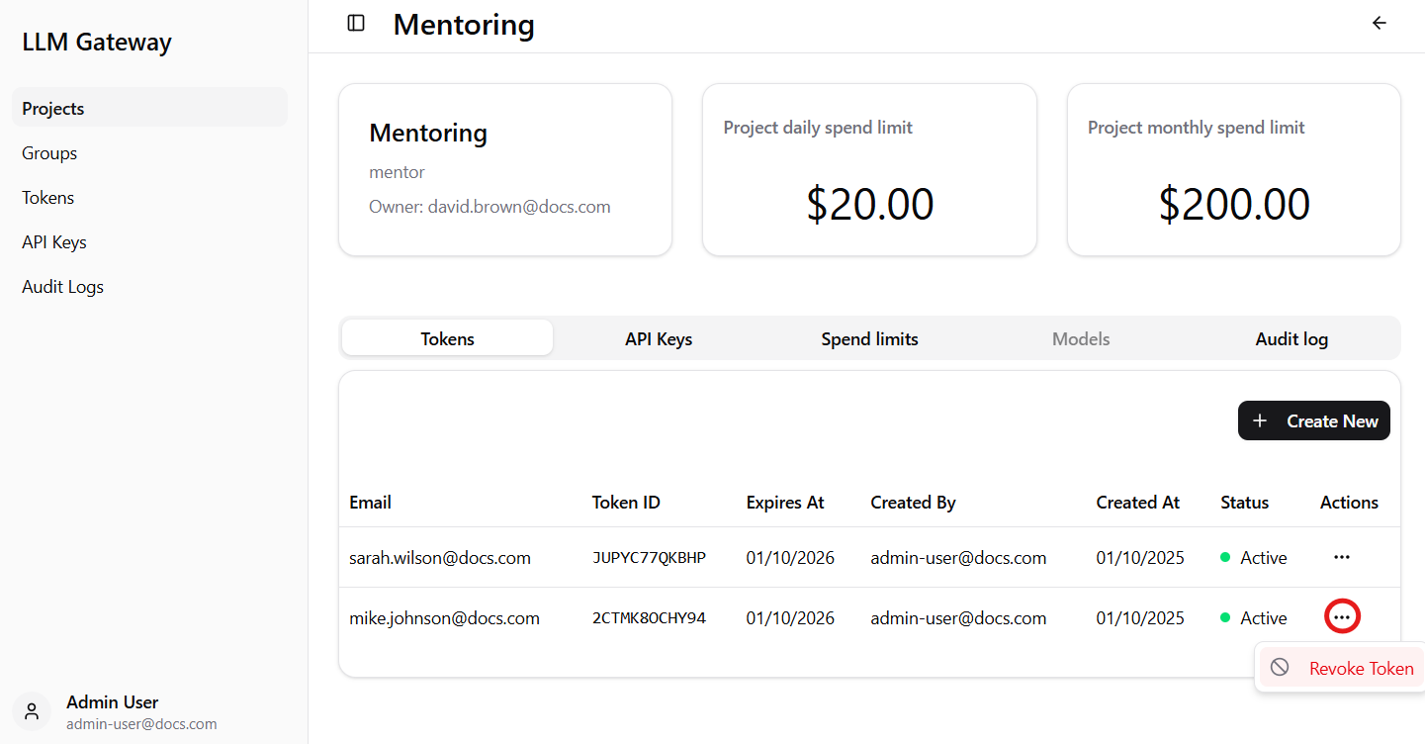The image size is (1425, 744).
Task: Click Projects in the sidebar
Action: pyautogui.click(x=53, y=109)
